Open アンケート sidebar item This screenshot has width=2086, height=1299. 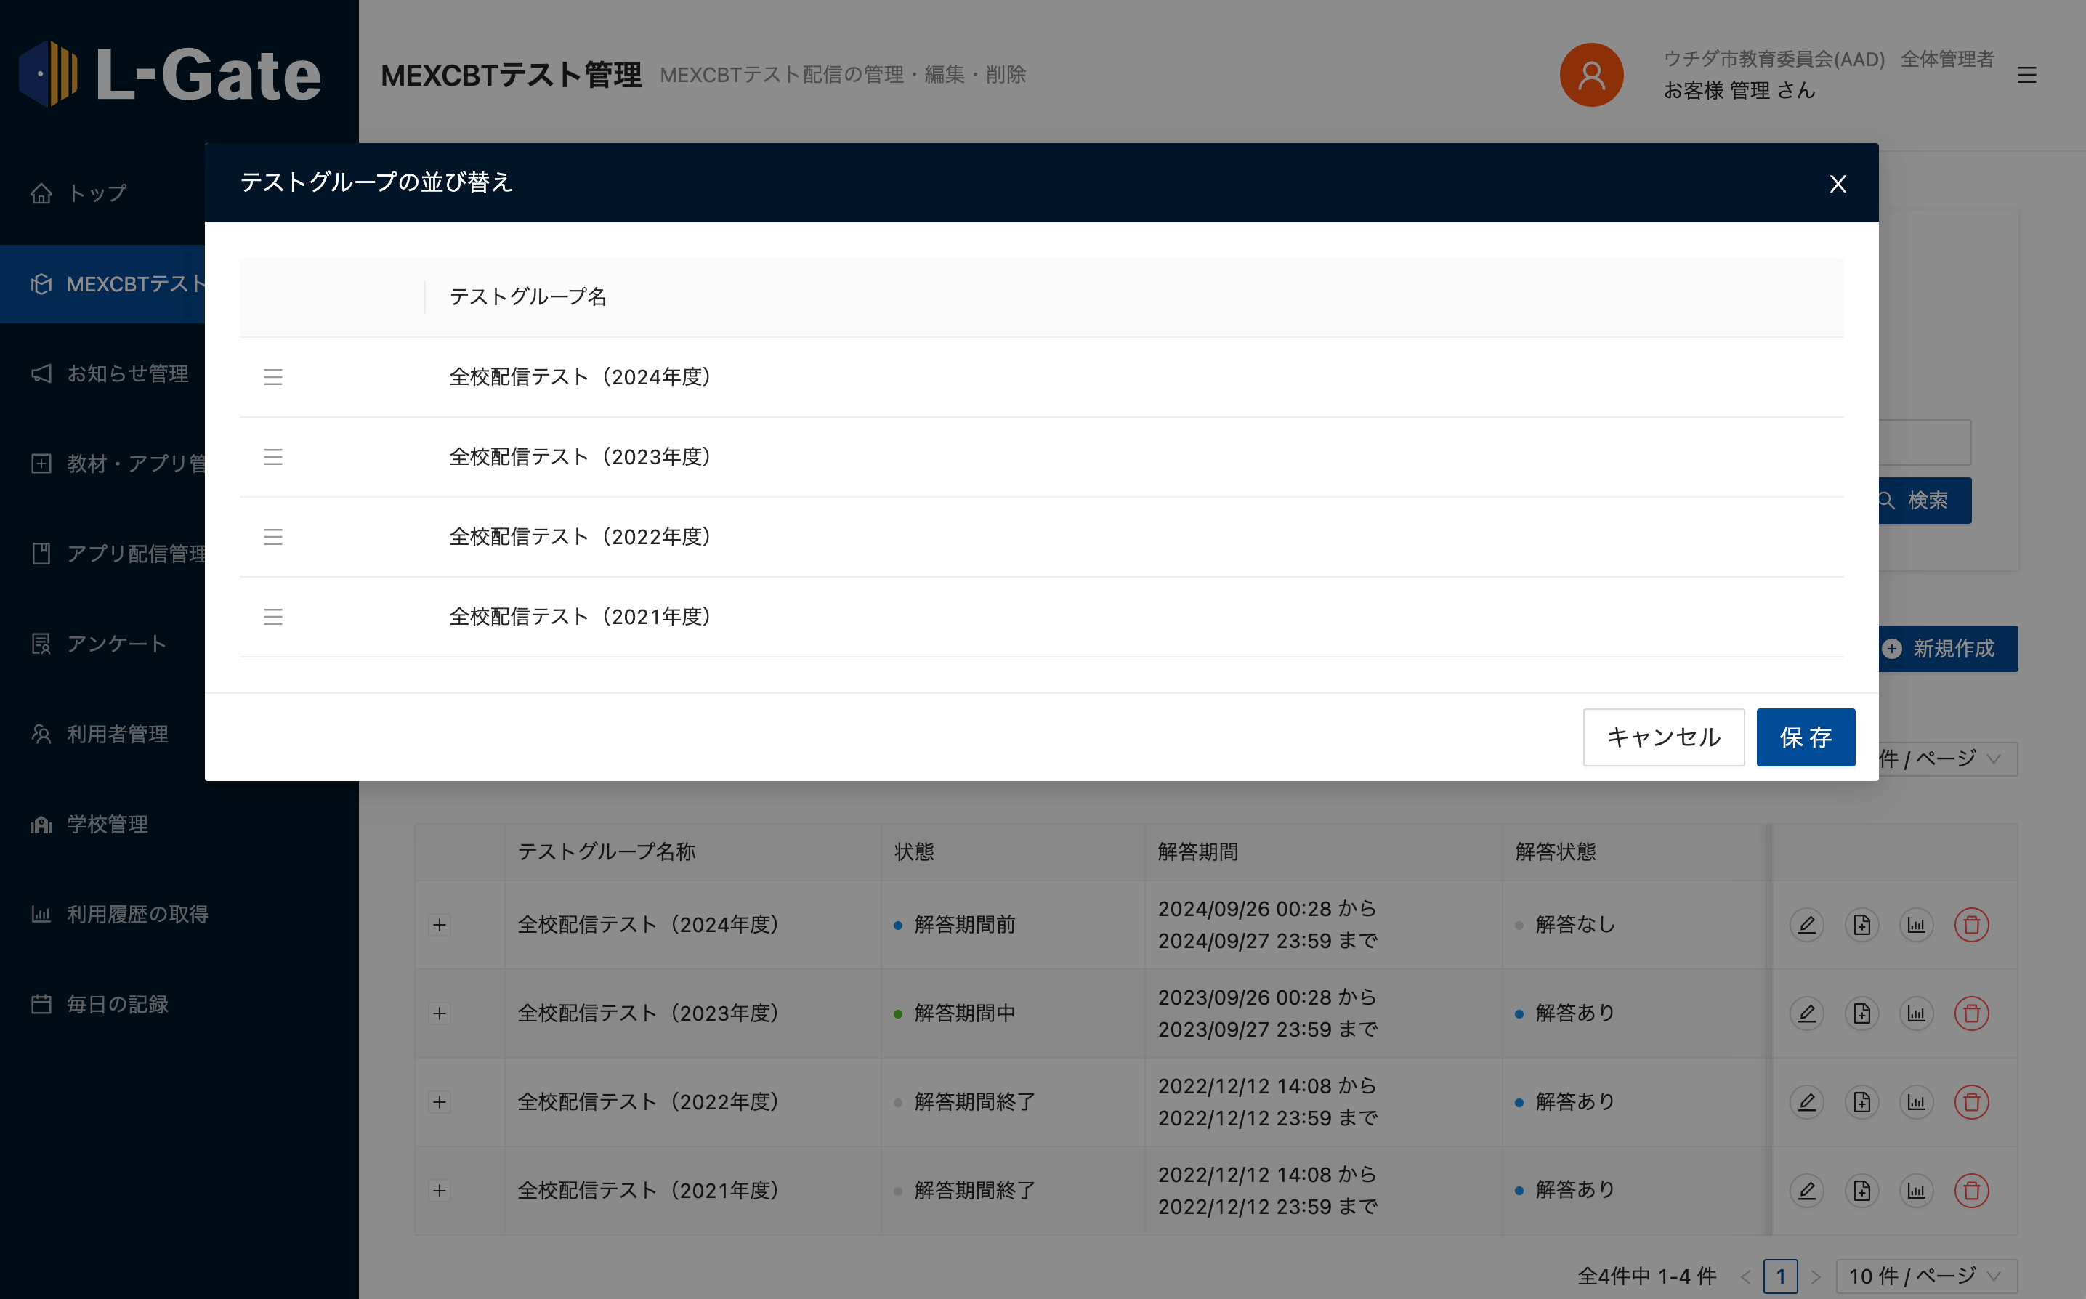tap(102, 644)
